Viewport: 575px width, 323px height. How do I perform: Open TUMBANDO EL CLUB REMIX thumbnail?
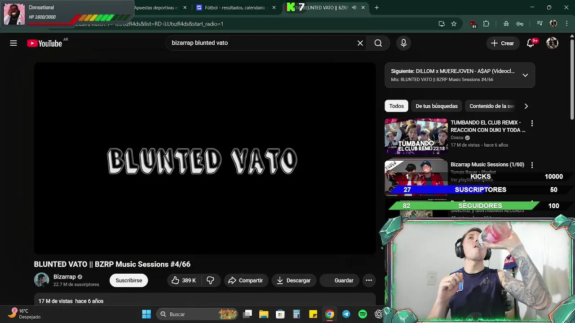pyautogui.click(x=416, y=136)
